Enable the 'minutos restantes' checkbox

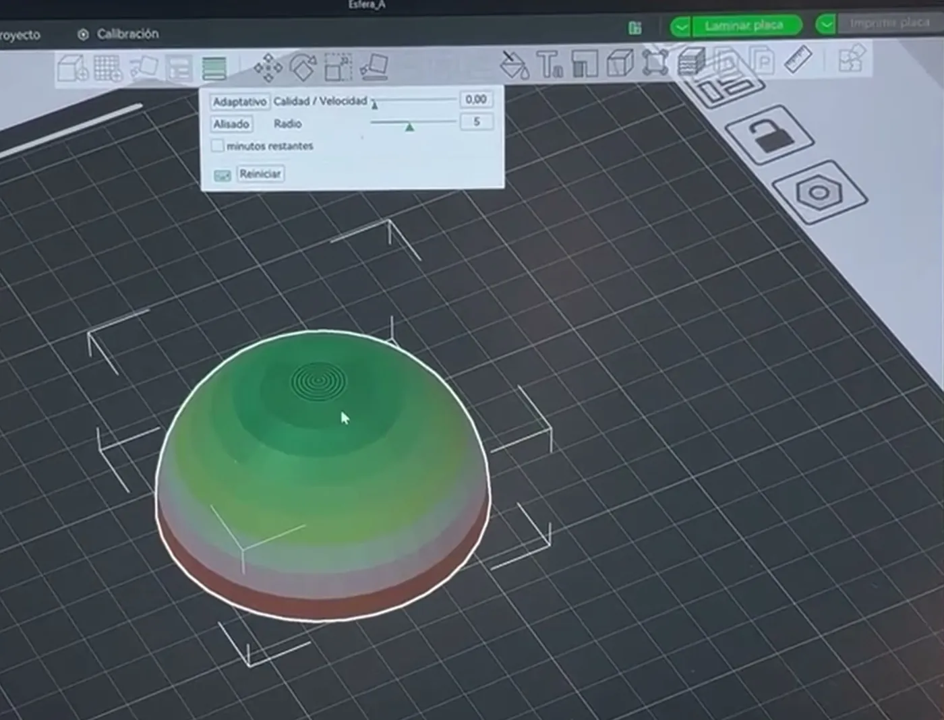217,145
